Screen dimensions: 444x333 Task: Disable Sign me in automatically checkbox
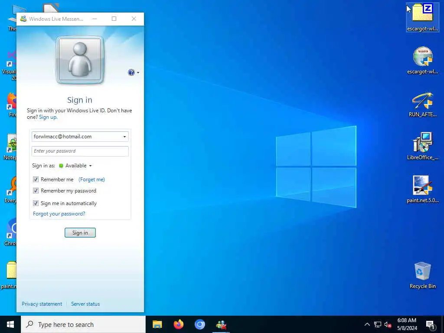(36, 203)
